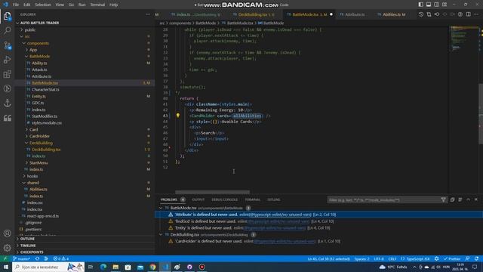Click the CRLF end of line indicator
The width and height of the screenshot is (483, 272).
[x=392, y=258]
